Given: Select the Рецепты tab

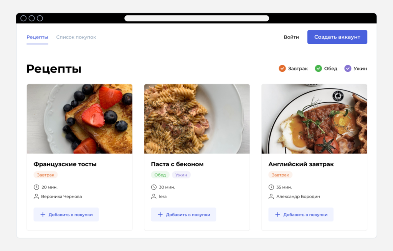Looking at the screenshot, I should [x=37, y=37].
